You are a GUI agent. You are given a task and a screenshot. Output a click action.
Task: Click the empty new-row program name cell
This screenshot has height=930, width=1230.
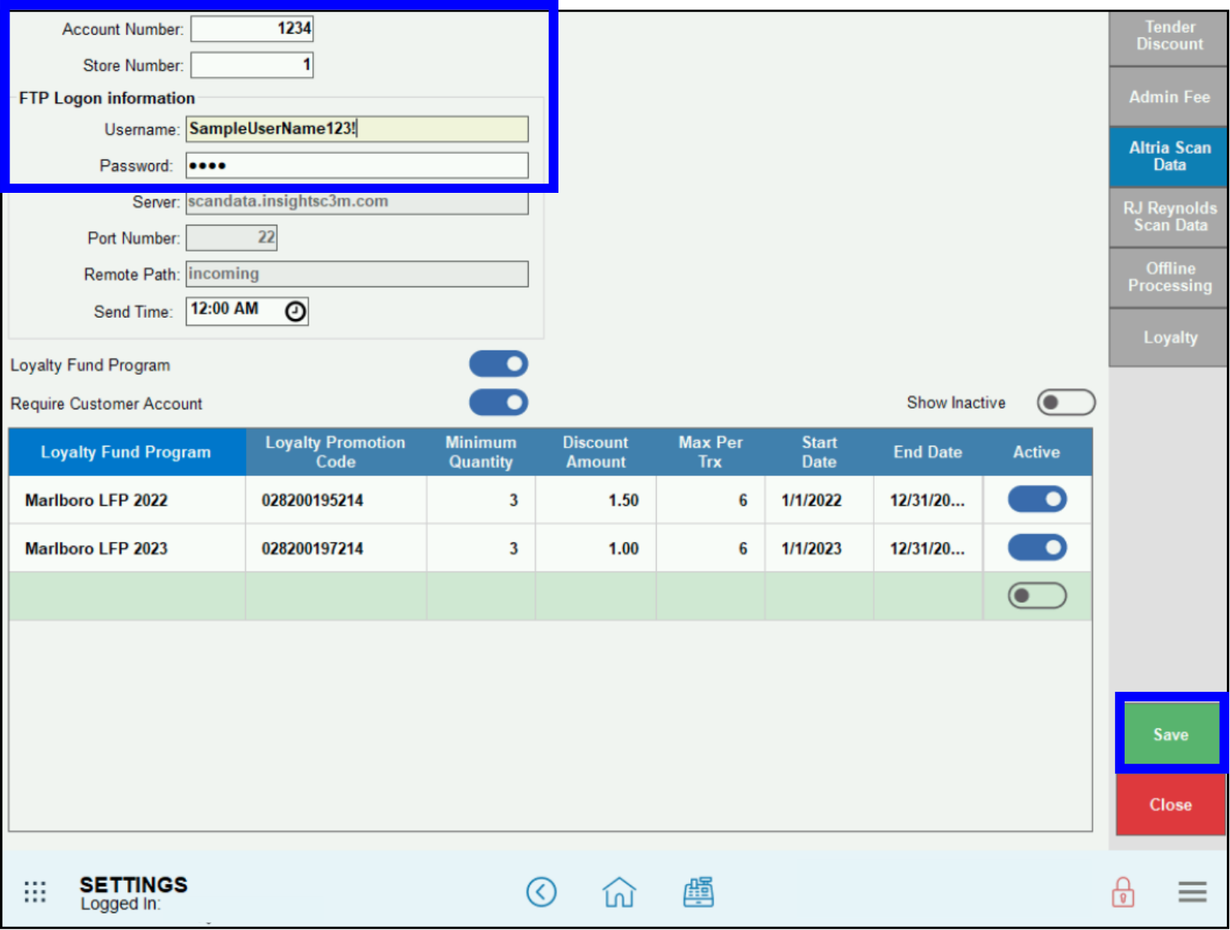point(127,597)
